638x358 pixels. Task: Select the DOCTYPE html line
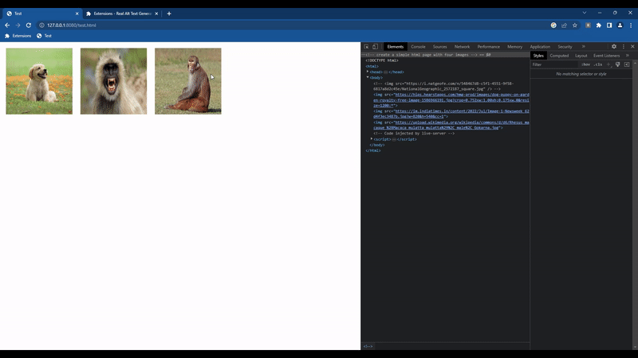click(x=382, y=60)
